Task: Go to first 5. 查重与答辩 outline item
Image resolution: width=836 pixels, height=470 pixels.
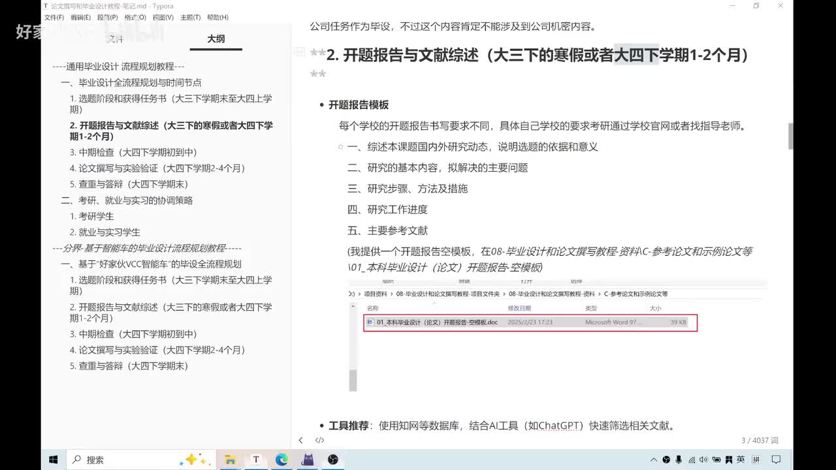Action: pyautogui.click(x=129, y=184)
